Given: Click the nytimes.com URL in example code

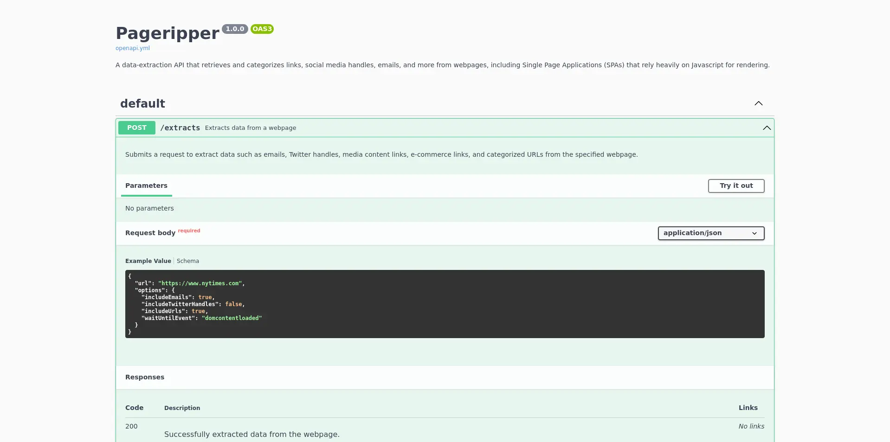Looking at the screenshot, I should coord(200,283).
